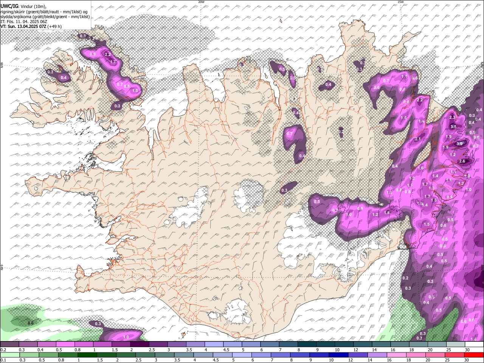Click the '20W' longitude label

tap(201, 2)
